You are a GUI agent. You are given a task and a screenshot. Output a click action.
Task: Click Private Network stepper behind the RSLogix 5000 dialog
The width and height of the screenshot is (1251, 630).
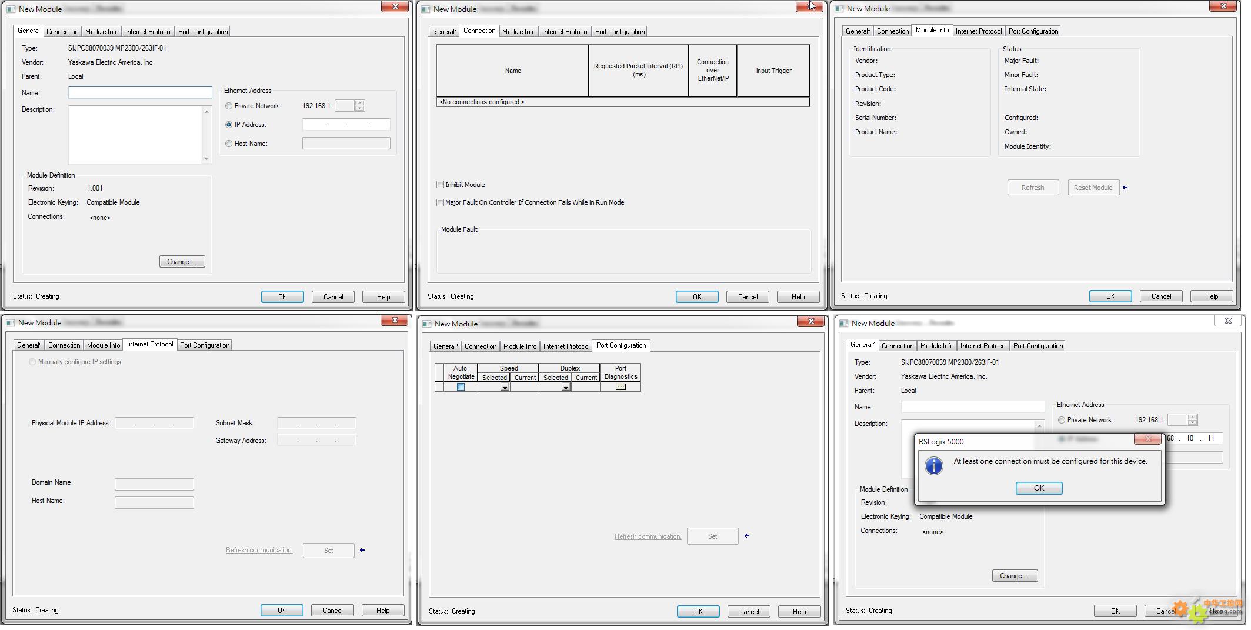pyautogui.click(x=1193, y=420)
